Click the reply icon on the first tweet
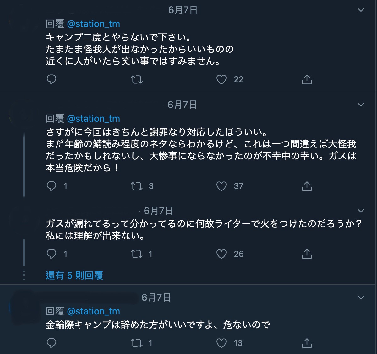 point(51,79)
